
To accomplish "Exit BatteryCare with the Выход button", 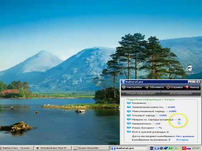I will pyautogui.click(x=192, y=87).
